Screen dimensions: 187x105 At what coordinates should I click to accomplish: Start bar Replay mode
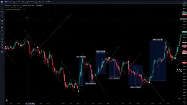point(49,2)
